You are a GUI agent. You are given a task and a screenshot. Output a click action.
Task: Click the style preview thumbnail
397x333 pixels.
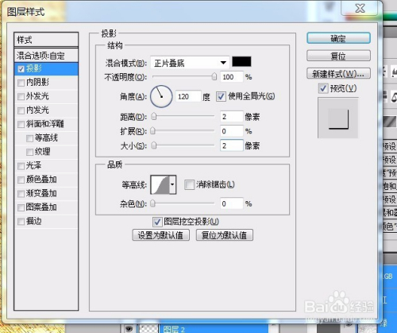coord(338,118)
